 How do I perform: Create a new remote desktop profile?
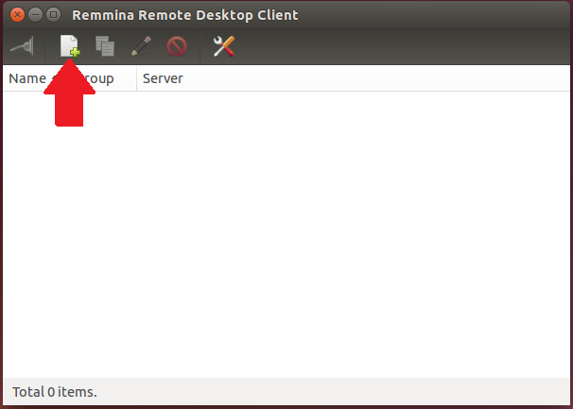[69, 46]
